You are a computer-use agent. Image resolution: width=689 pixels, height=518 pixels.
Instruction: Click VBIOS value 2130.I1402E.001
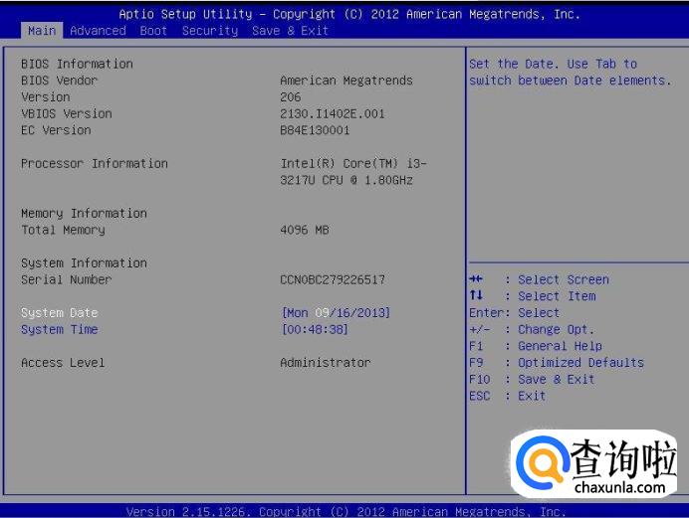point(333,114)
